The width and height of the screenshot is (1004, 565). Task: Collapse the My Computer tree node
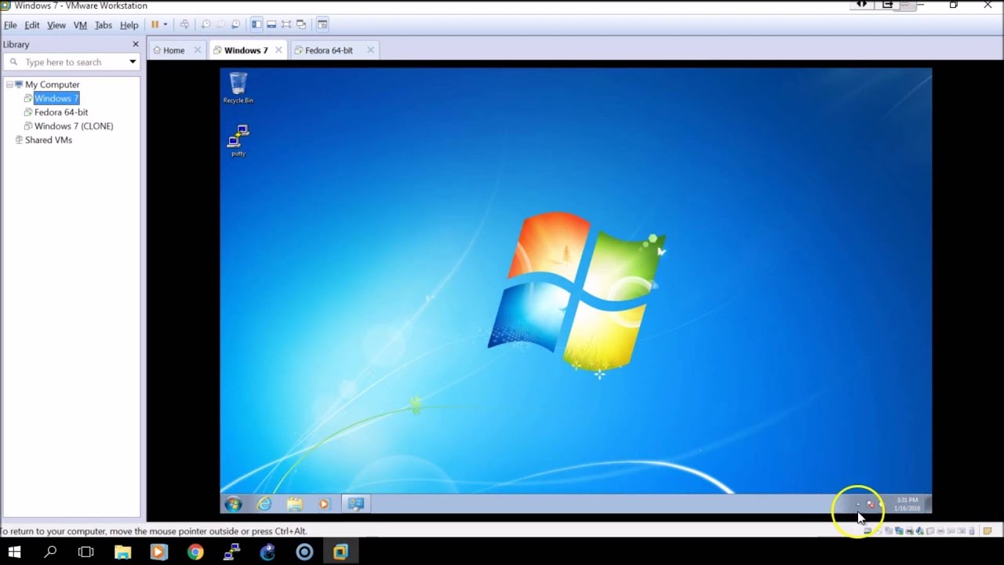[x=9, y=85]
